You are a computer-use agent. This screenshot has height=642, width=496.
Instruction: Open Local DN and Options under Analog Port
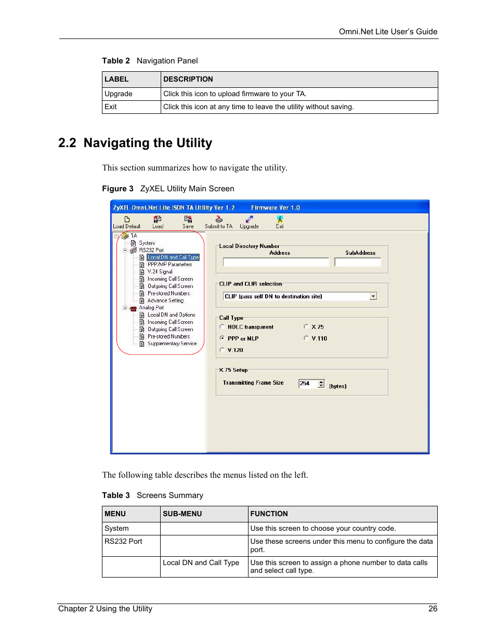tap(171, 315)
